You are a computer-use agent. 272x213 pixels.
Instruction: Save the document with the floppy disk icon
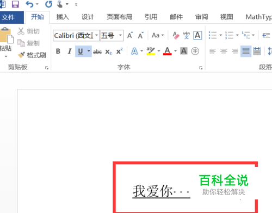(x=15, y=4)
